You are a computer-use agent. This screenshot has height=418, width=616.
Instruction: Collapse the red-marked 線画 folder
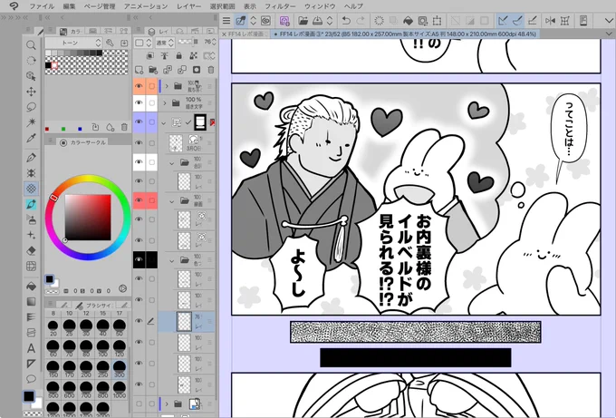[x=172, y=201]
